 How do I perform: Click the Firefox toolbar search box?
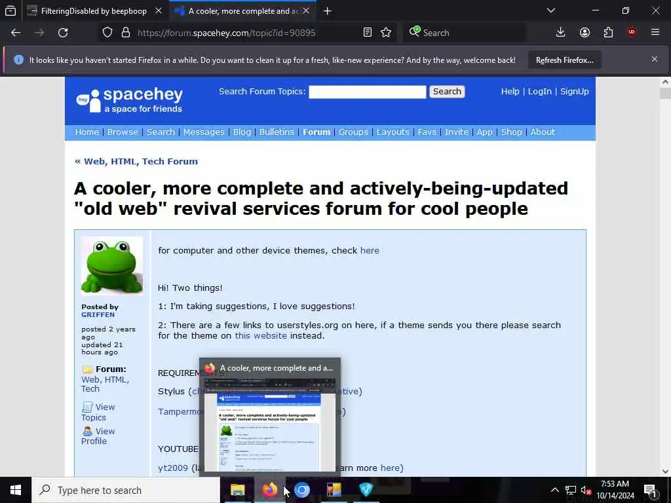tap(465, 33)
